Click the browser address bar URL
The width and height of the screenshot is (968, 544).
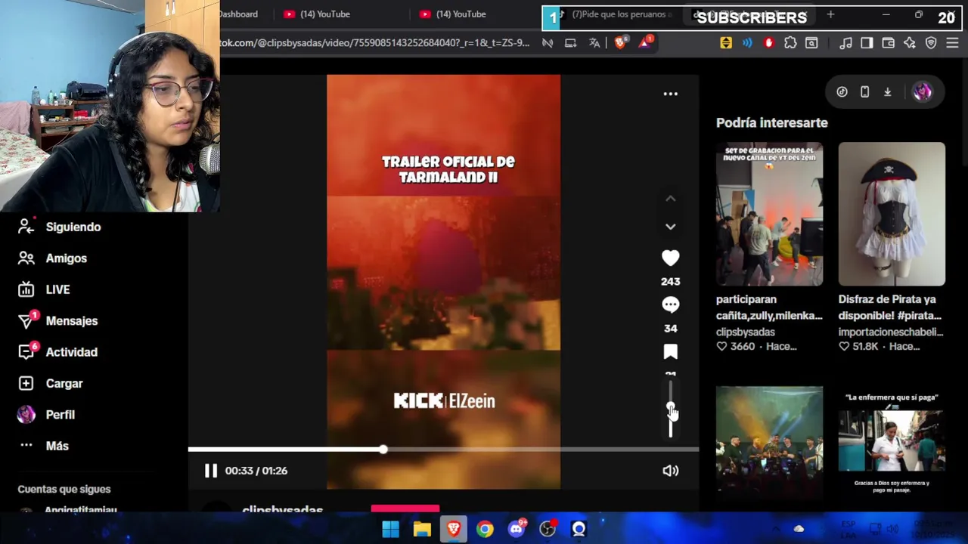click(374, 43)
